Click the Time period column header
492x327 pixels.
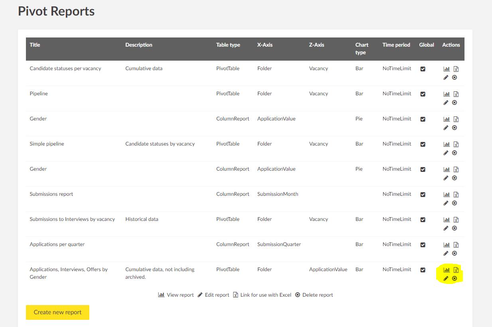(x=396, y=45)
